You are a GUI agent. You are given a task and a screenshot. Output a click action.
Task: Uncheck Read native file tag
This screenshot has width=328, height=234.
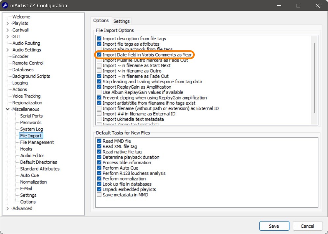click(99, 152)
